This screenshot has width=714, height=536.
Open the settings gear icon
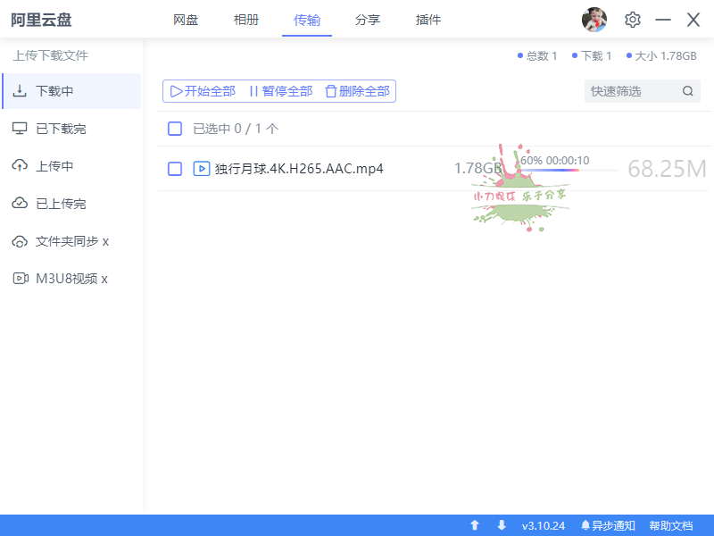click(632, 19)
